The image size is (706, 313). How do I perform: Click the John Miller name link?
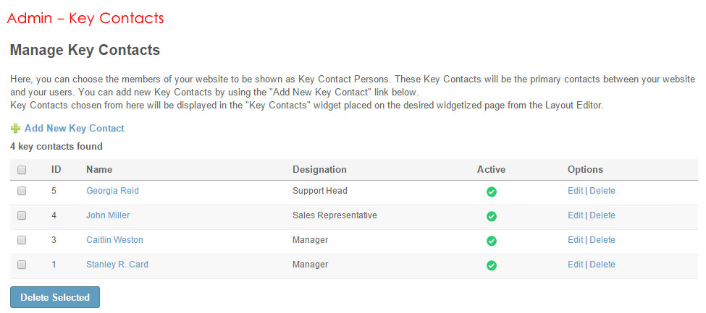tap(108, 215)
